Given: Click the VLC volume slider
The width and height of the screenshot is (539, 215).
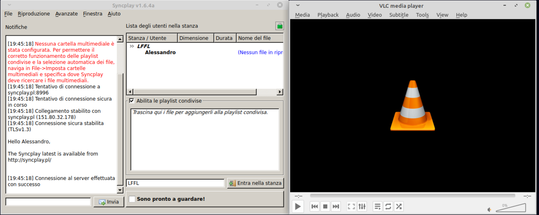Looking at the screenshot, I should click(x=511, y=208).
